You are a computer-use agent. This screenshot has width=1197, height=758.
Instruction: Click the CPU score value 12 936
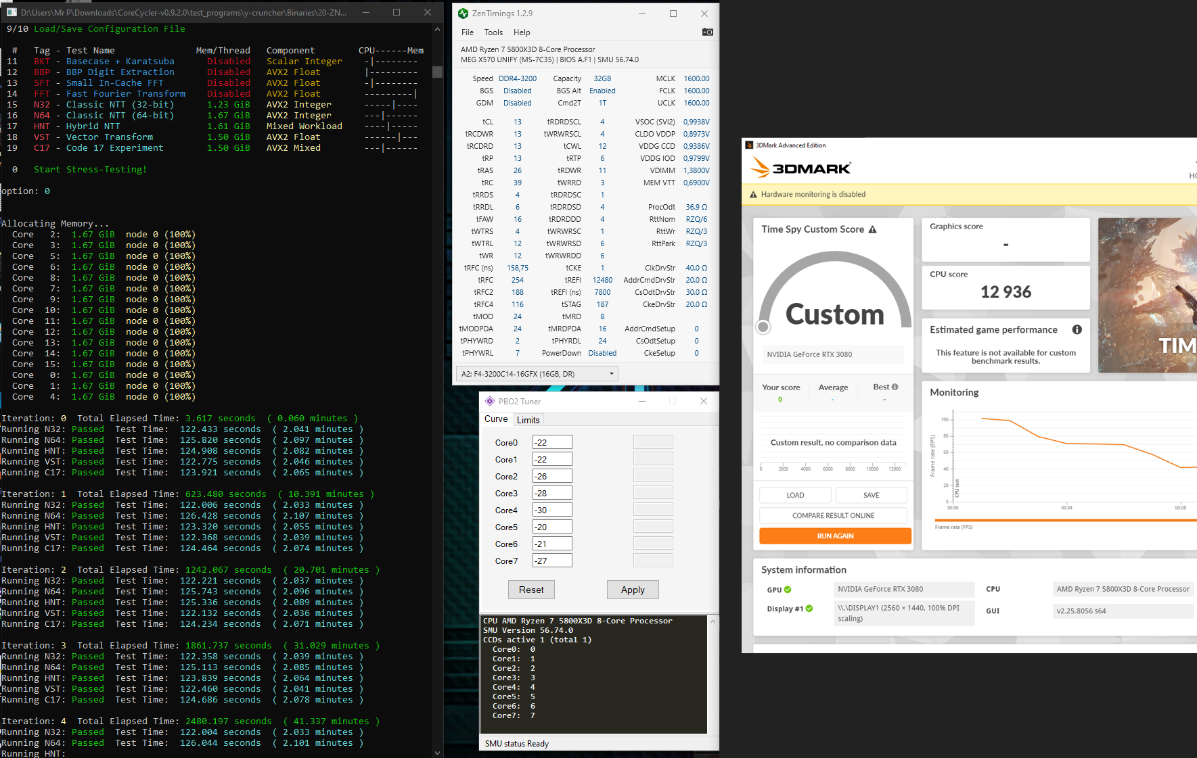click(1006, 292)
